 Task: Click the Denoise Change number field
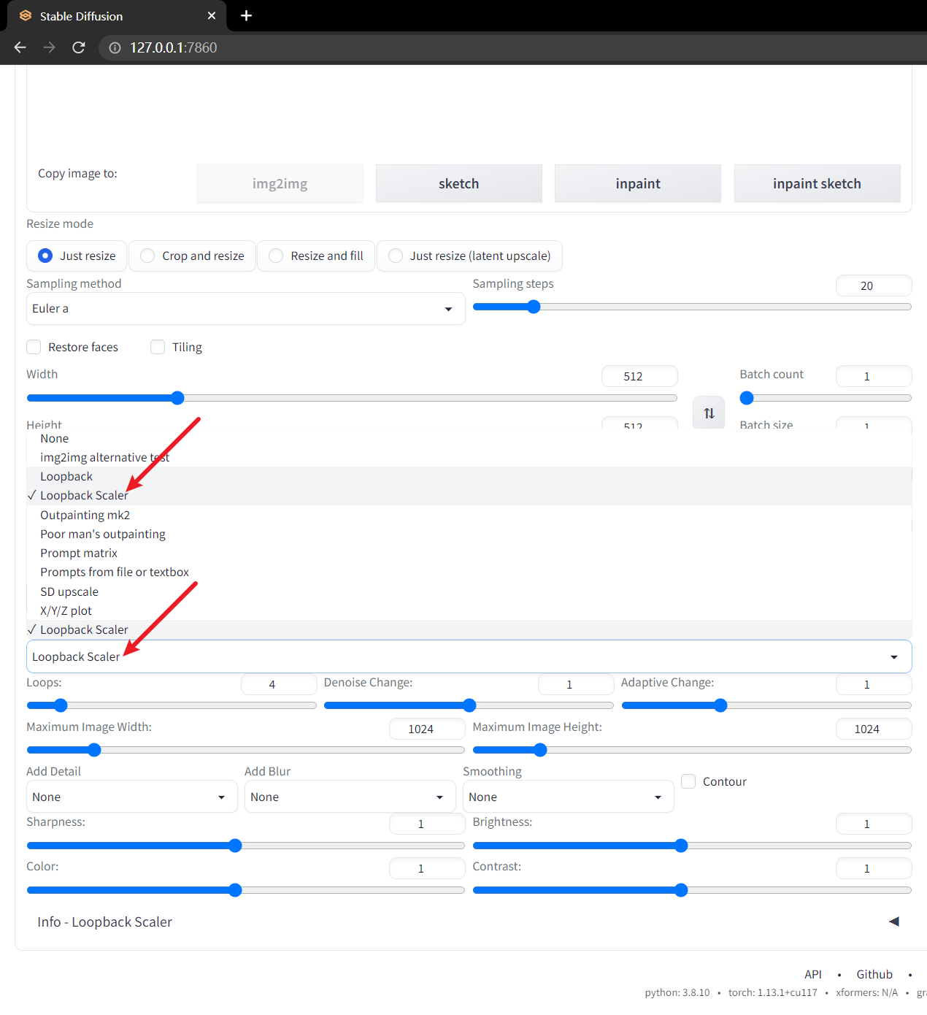click(576, 684)
